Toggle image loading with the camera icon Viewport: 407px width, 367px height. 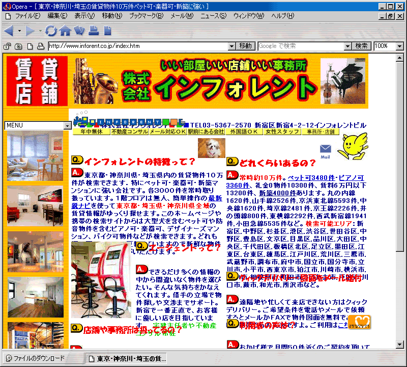18,46
